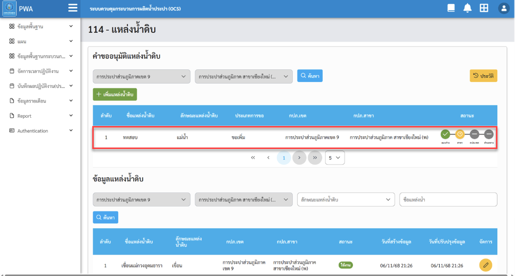Image resolution: width=515 pixels, height=276 pixels.
Task: Click the ใช้งาน status badge
Action: click(346, 265)
